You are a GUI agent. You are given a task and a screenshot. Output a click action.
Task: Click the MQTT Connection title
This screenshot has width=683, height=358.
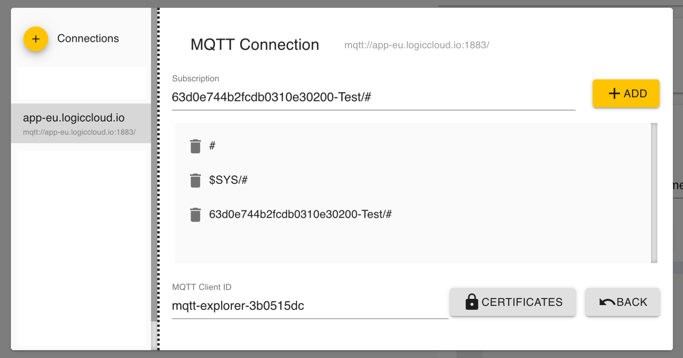pos(254,45)
